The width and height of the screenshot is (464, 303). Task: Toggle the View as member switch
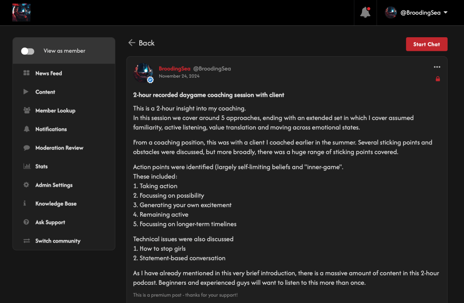pos(28,51)
